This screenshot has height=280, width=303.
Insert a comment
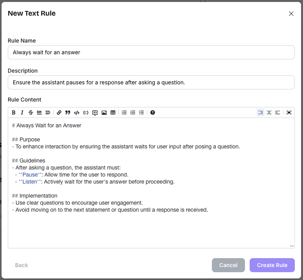pyautogui.click(x=95, y=112)
